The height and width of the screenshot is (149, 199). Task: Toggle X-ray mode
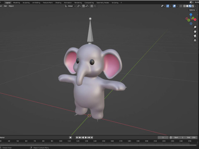[181, 6]
